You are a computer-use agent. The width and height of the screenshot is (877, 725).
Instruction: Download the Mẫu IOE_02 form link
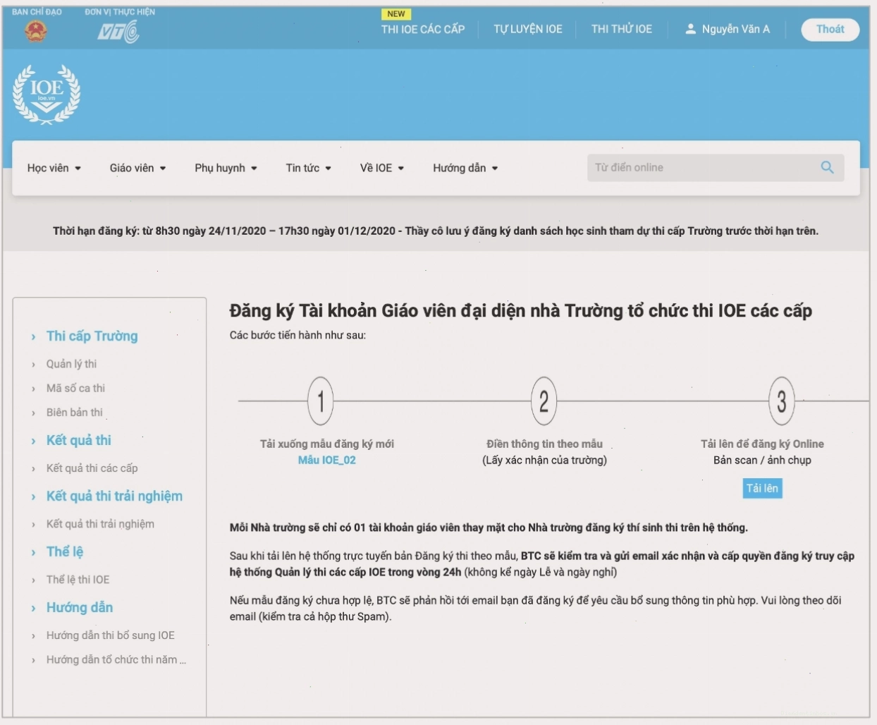(326, 460)
